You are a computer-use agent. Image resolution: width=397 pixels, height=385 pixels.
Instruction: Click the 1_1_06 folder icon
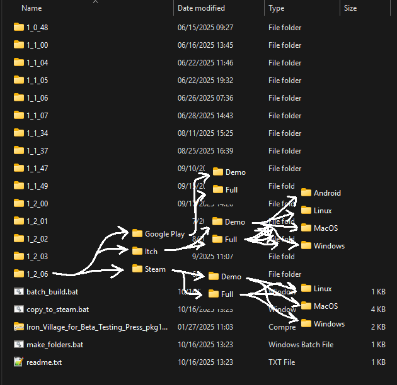(x=19, y=98)
